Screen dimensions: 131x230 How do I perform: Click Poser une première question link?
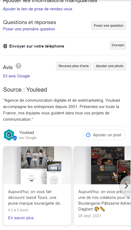(29, 29)
